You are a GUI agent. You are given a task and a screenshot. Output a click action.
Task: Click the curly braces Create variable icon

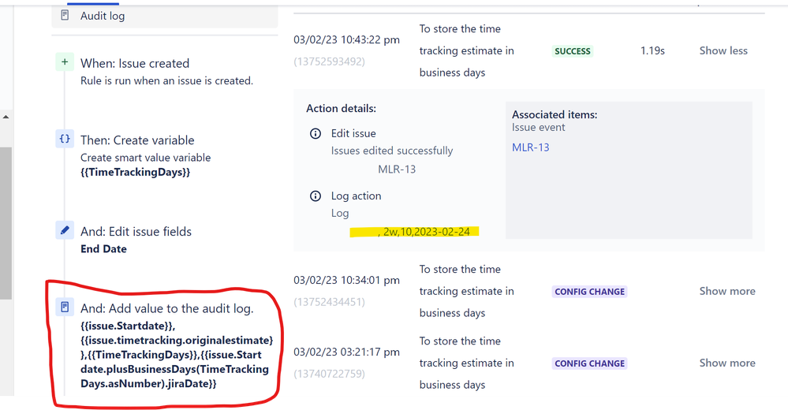pyautogui.click(x=65, y=139)
